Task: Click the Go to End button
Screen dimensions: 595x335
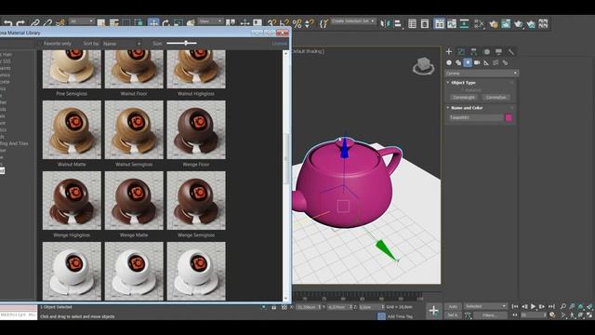Action: [551, 306]
